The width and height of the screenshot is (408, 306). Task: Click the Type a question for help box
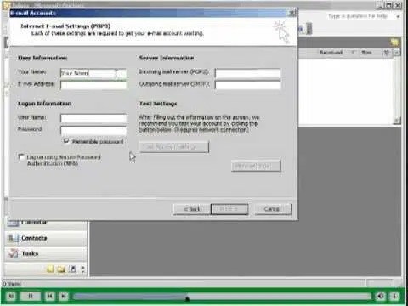coord(358,16)
